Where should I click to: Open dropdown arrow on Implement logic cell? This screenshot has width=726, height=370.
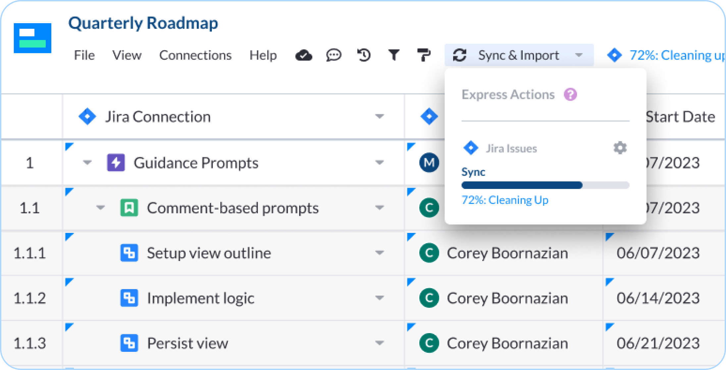(x=380, y=298)
